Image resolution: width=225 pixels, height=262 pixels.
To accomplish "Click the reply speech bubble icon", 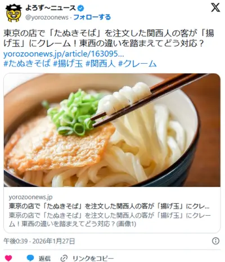I will pyautogui.click(x=30, y=258).
